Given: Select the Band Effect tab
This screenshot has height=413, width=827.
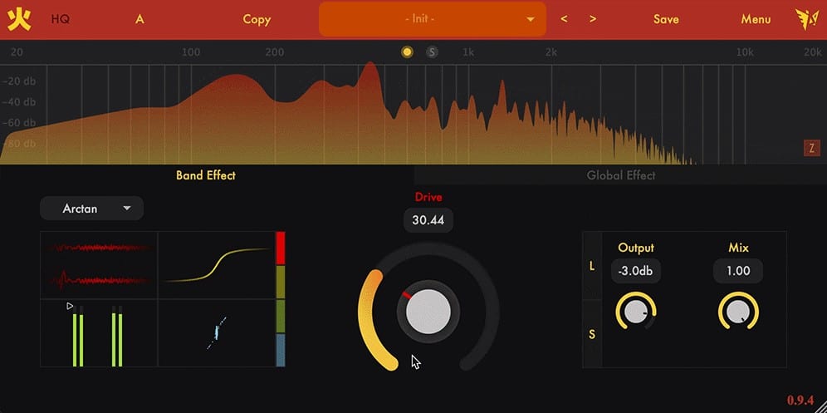Looking at the screenshot, I should [206, 175].
